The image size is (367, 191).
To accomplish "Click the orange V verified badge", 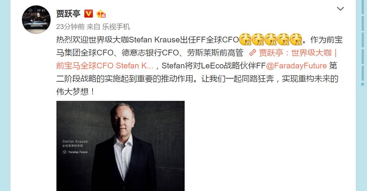I will pos(88,14).
